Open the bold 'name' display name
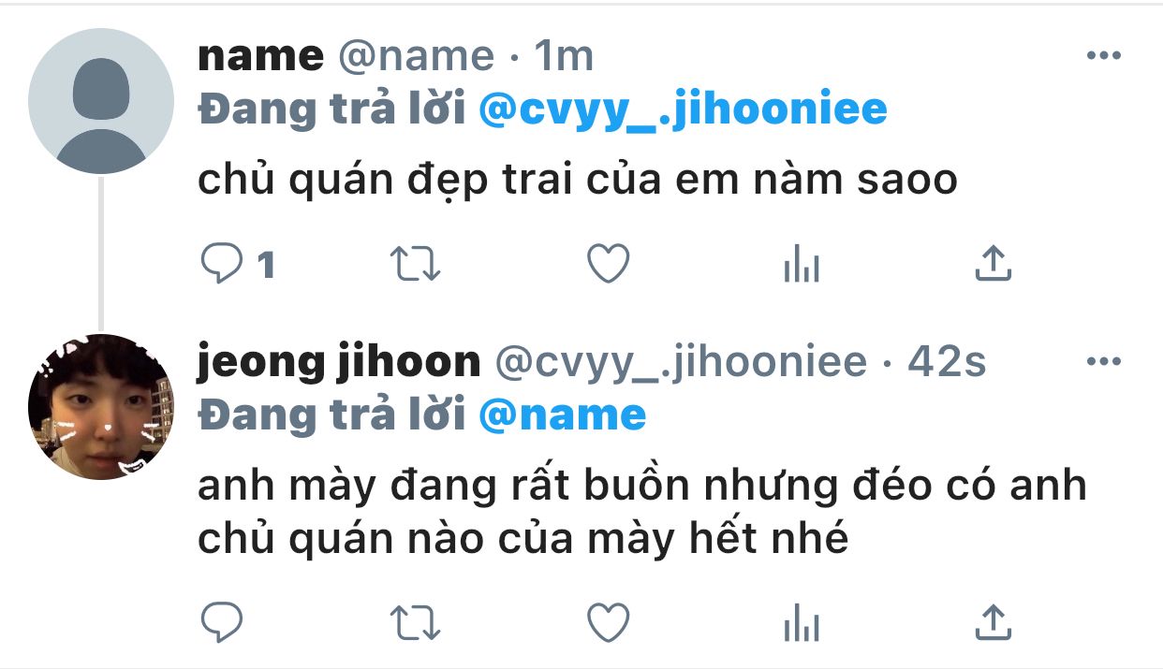1163x669 pixels. pos(260,57)
